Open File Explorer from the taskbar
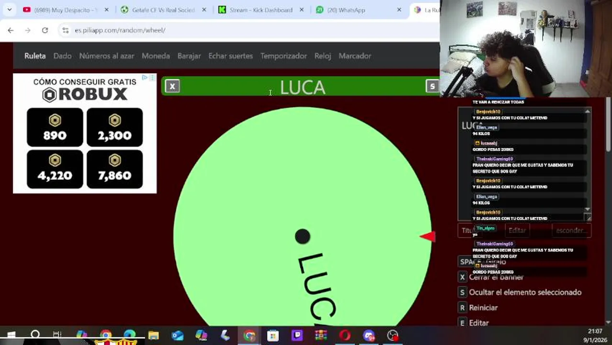 [x=153, y=335]
